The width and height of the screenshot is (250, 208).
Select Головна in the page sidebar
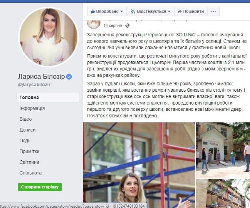coord(48,98)
